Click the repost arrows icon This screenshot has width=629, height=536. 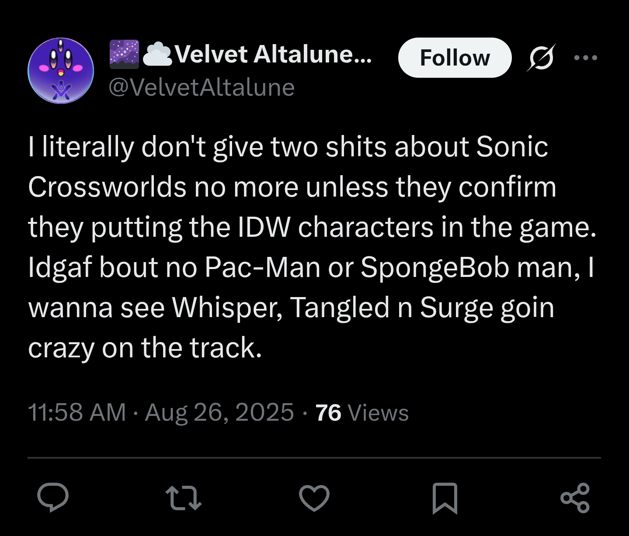184,498
